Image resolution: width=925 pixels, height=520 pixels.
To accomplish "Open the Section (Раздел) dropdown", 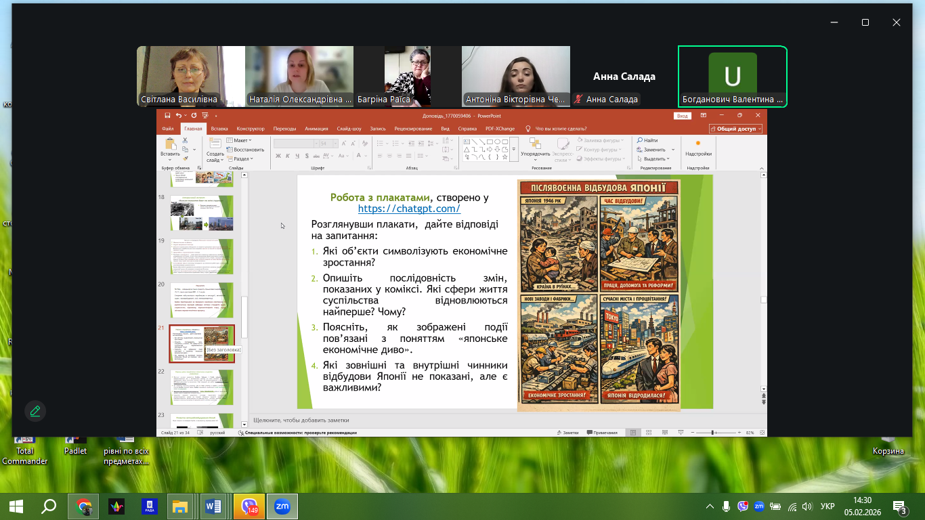I will pyautogui.click(x=242, y=159).
